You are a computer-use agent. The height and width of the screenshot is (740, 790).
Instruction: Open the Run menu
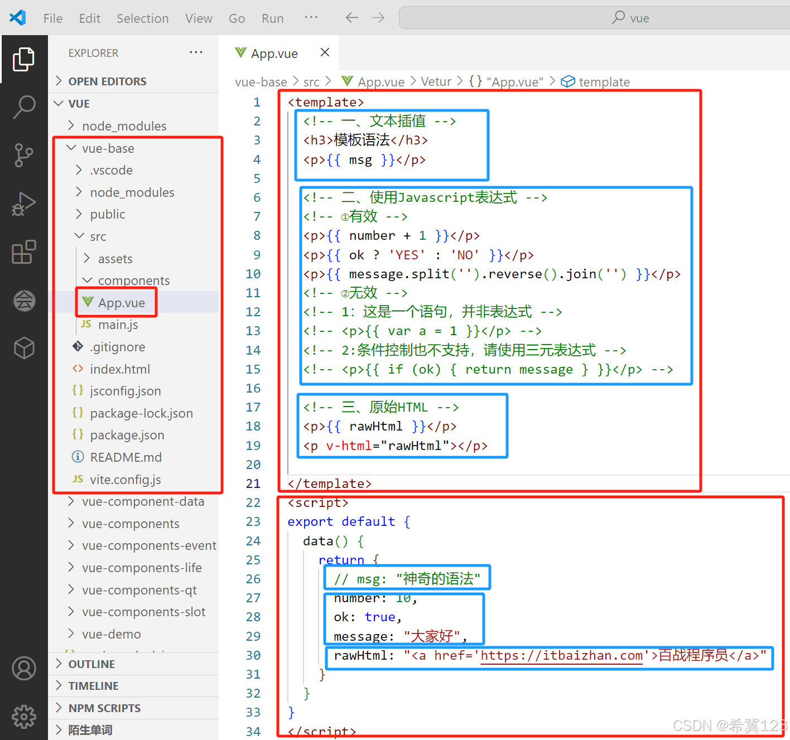point(272,18)
